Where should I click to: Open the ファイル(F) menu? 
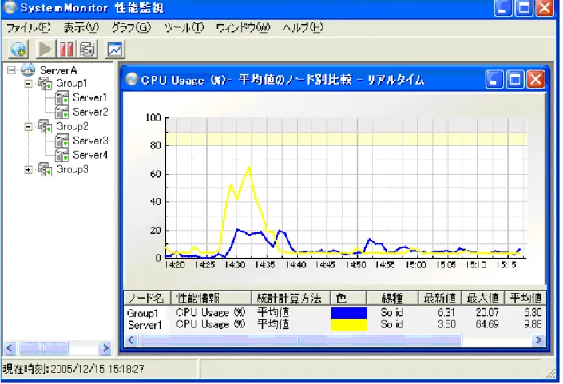point(29,28)
